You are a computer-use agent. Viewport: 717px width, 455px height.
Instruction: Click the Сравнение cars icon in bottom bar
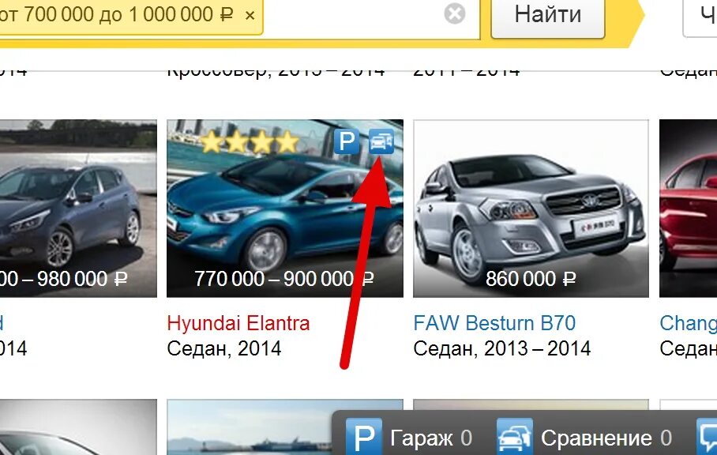click(515, 437)
